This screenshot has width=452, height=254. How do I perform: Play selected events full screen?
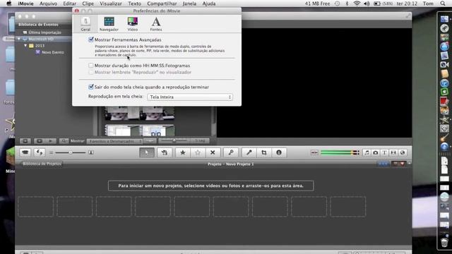pyautogui.click(x=40, y=141)
